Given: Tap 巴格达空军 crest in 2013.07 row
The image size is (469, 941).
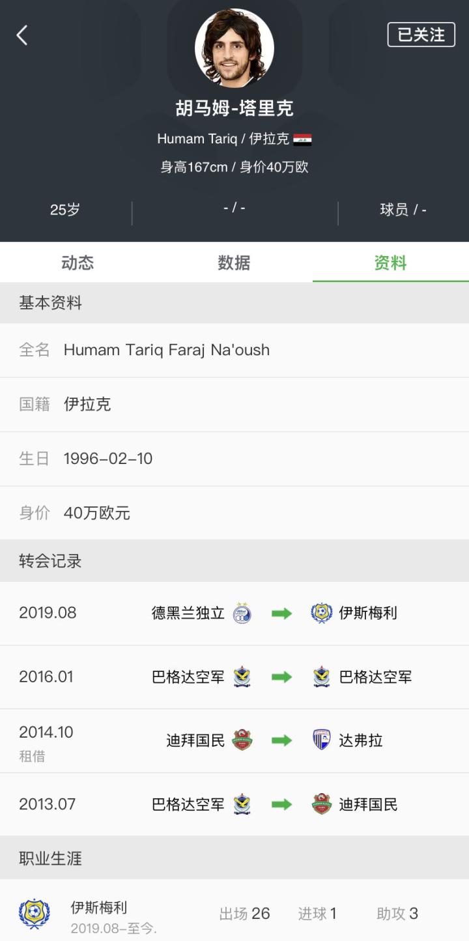Looking at the screenshot, I should [242, 805].
